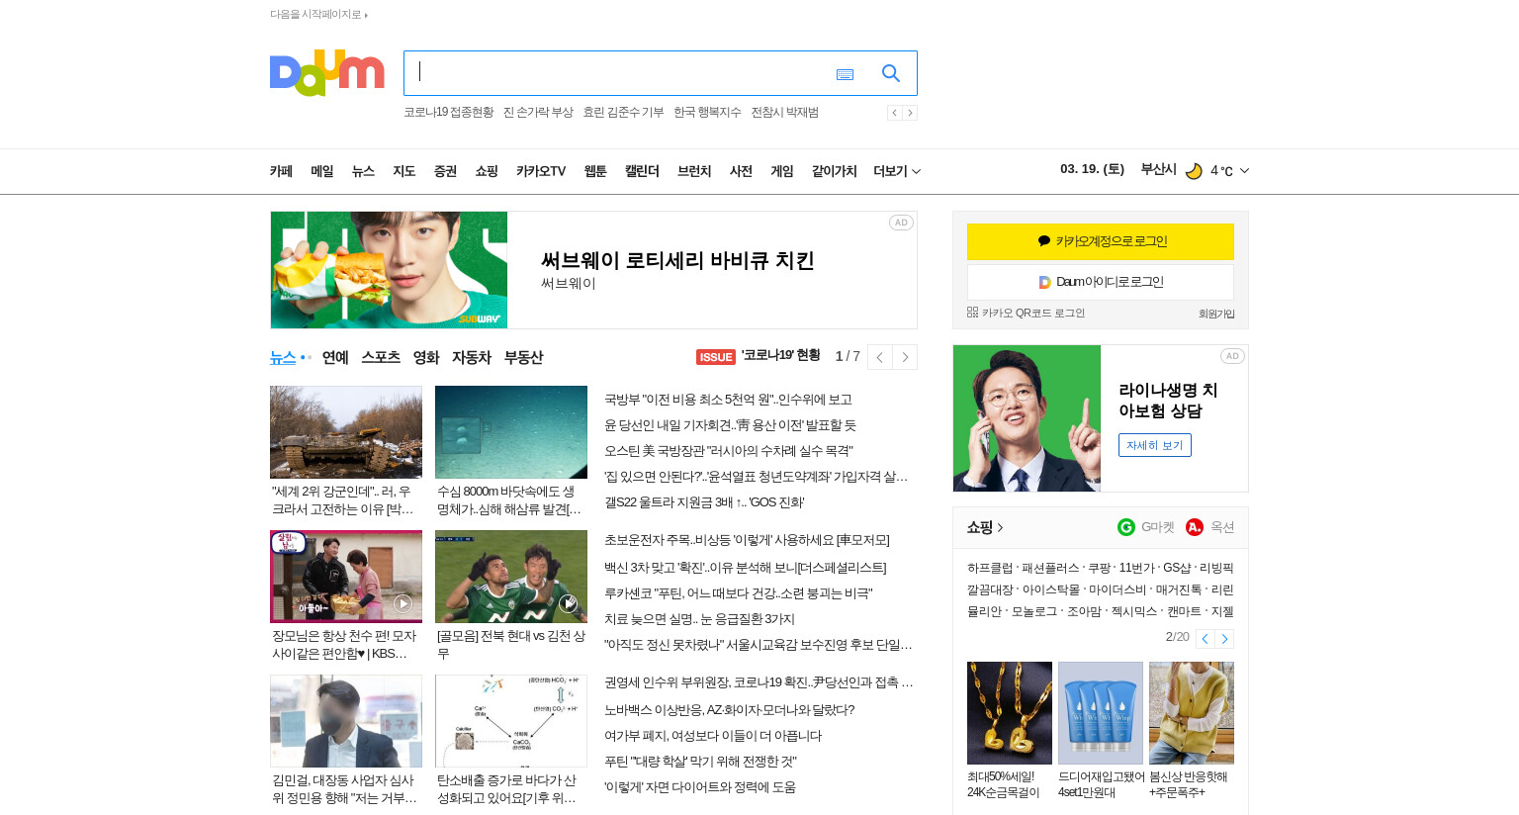Select the 연예 content tab

click(335, 357)
